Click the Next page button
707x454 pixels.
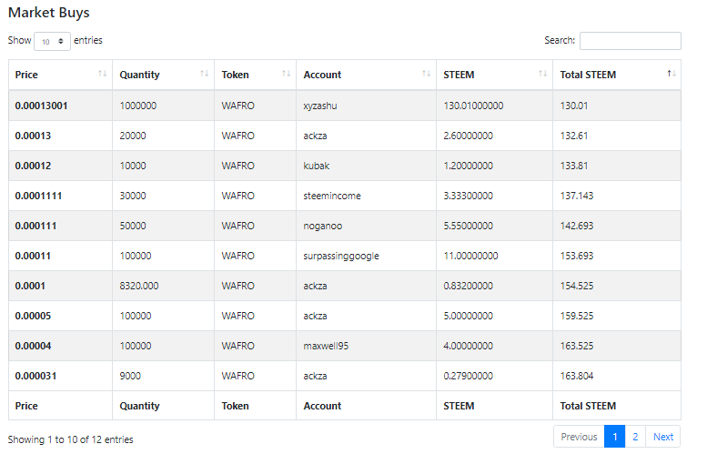663,437
